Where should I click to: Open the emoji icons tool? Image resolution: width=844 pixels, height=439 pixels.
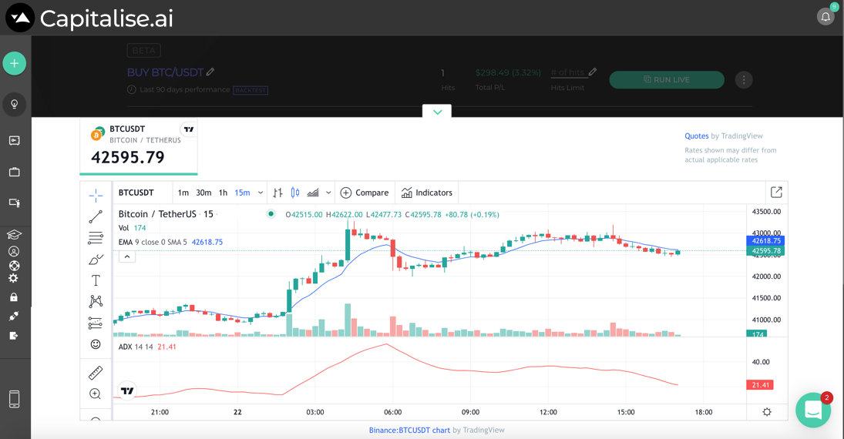(x=96, y=344)
